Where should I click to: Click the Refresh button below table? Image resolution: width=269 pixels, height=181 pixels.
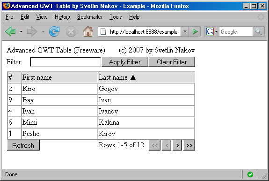(23, 145)
